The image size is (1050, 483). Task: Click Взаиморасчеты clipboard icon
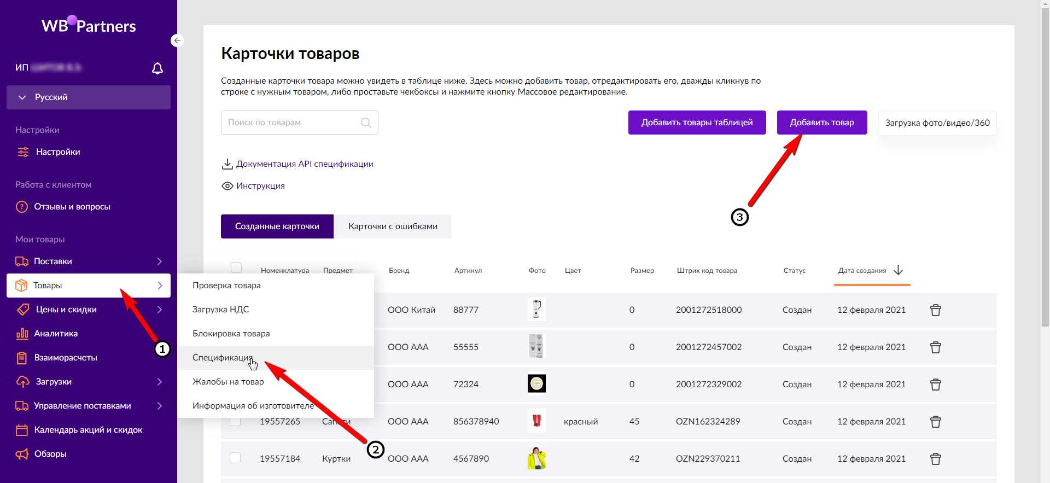pos(22,358)
